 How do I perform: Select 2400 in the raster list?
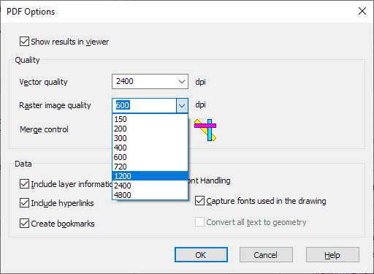pos(150,186)
